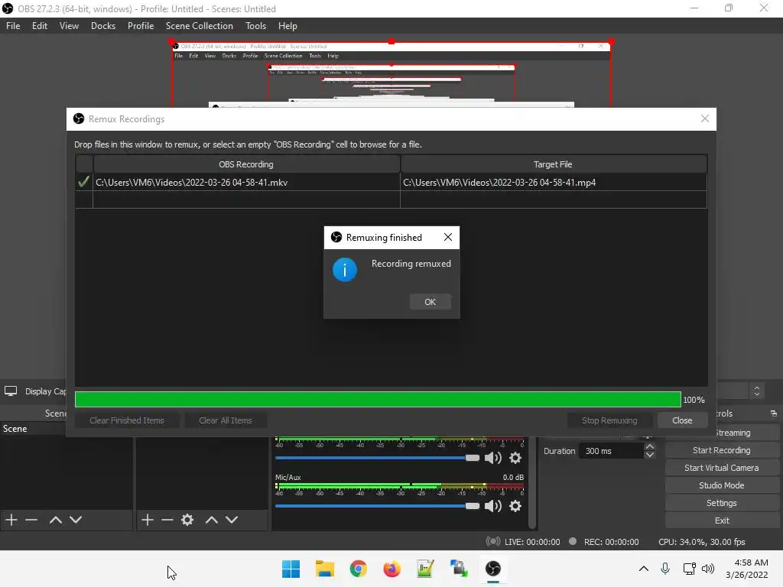Open File Explorer from taskbar
The image size is (783, 587).
click(324, 569)
